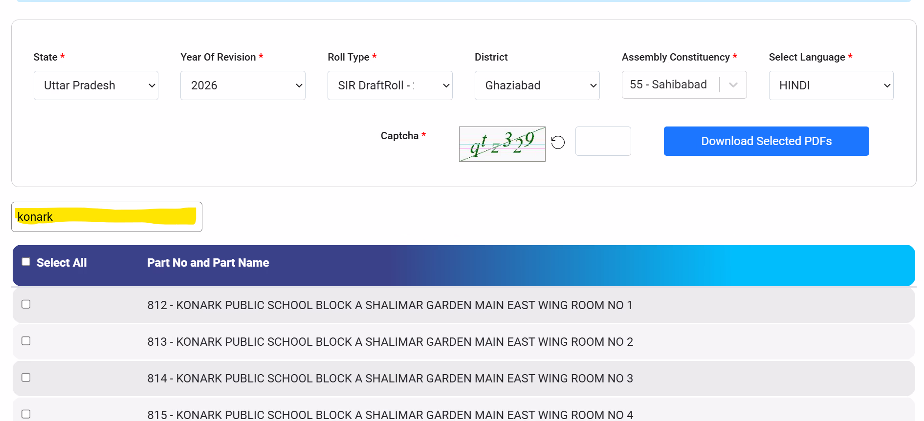Click the captcha image
Image resolution: width=924 pixels, height=421 pixels.
[x=502, y=144]
